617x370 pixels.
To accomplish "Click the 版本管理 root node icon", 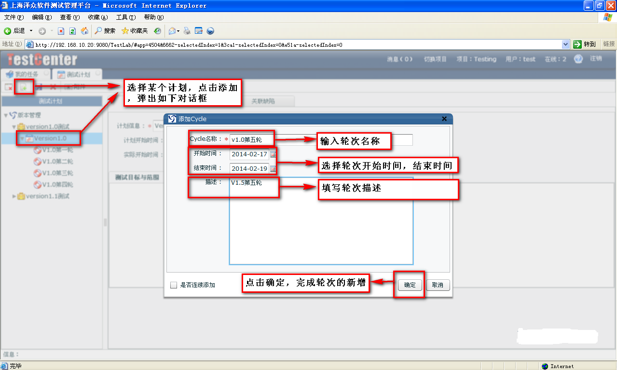I will 13,115.
